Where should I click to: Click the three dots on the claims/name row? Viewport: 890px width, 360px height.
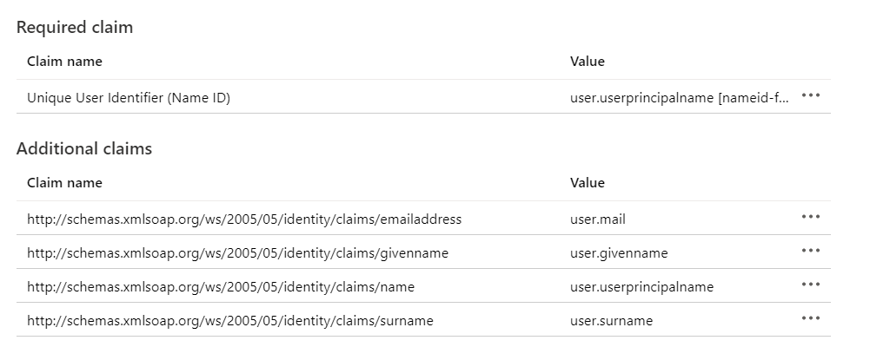[810, 285]
